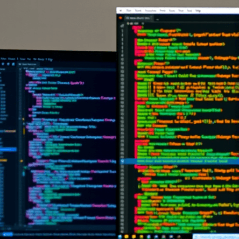Viewport: 239px width, 239px height.
Task: Select the open file tab in the right editor
Action: (x=138, y=18)
